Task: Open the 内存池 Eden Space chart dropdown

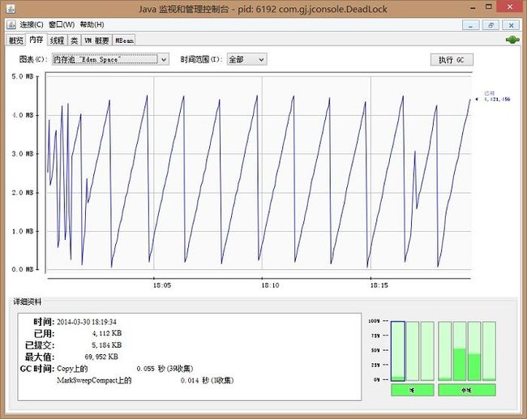Action: pos(110,59)
